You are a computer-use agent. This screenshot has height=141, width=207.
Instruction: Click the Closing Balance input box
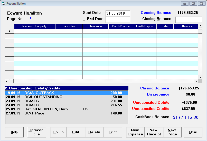189,20
